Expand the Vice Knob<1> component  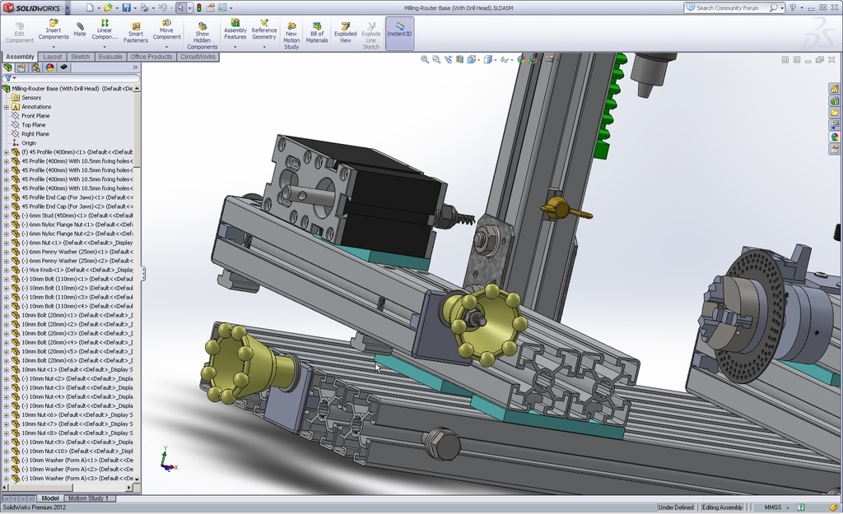click(7, 270)
